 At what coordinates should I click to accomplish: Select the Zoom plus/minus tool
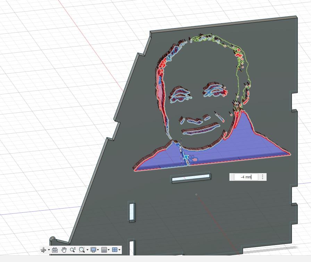click(x=73, y=250)
